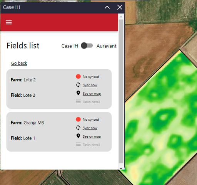Open See on map for Lote 2 farm

92,94
